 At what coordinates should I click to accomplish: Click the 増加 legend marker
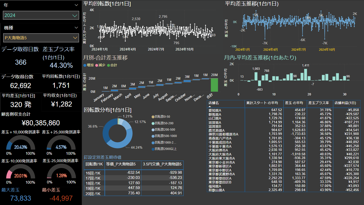[x=85, y=65]
